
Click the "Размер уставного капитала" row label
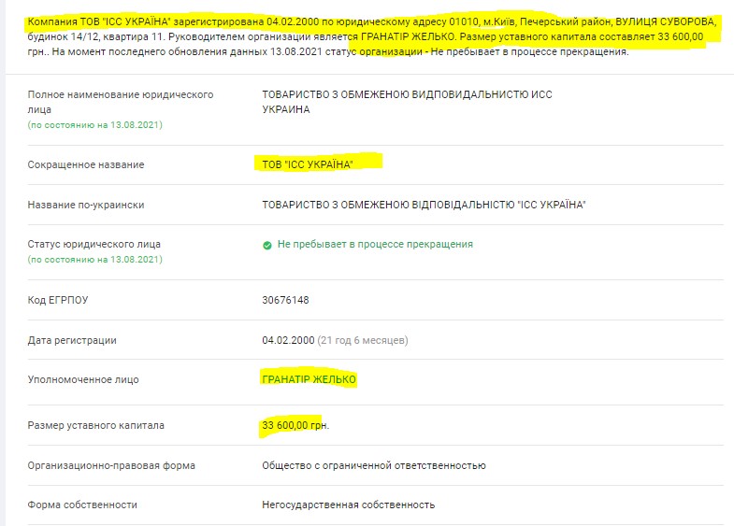pyautogui.click(x=95, y=425)
